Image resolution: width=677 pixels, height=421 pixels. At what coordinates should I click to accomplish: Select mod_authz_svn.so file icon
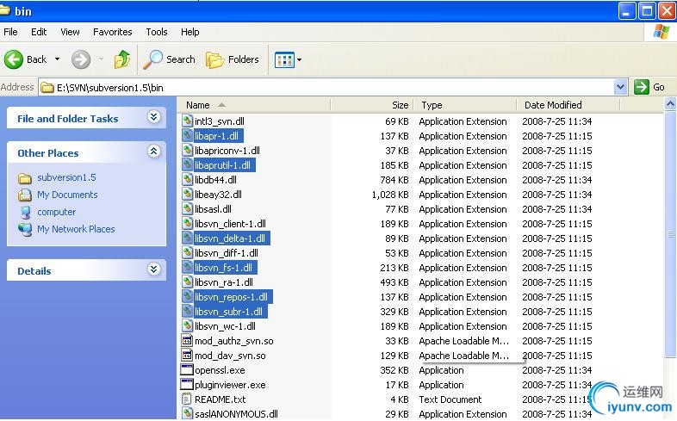tap(187, 341)
